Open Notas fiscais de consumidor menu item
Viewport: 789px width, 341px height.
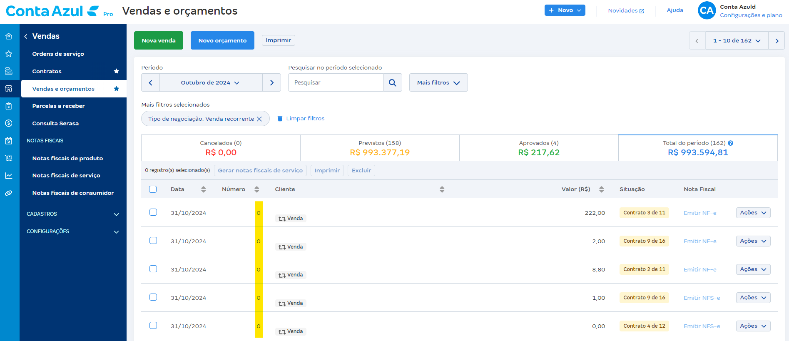tap(74, 193)
